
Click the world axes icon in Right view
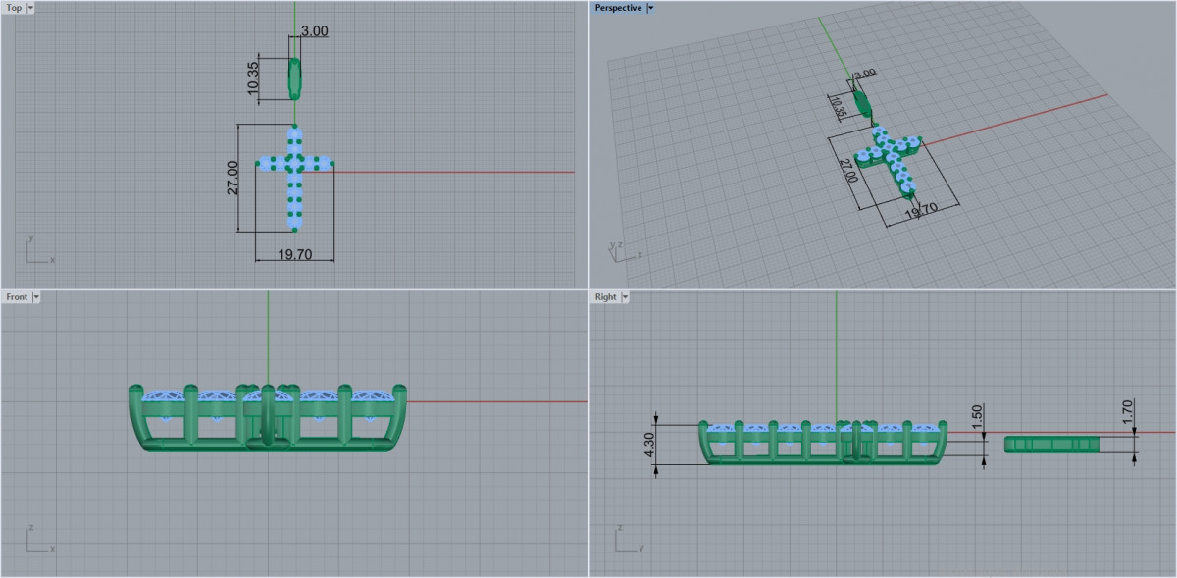pyautogui.click(x=625, y=540)
